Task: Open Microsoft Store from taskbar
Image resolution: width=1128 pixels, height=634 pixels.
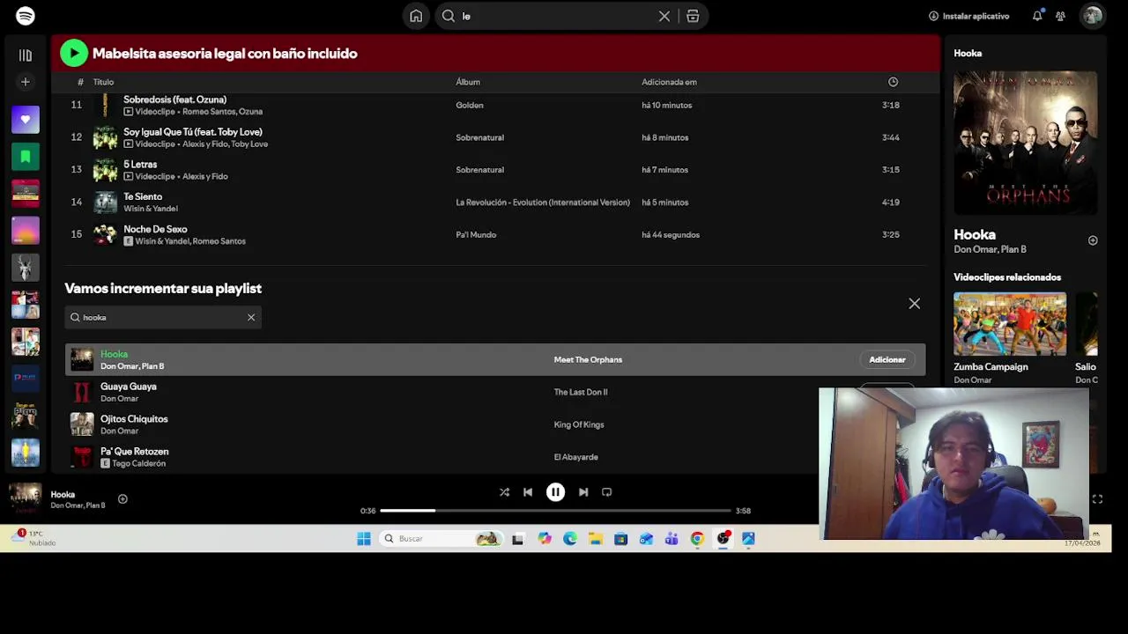Action: (621, 539)
